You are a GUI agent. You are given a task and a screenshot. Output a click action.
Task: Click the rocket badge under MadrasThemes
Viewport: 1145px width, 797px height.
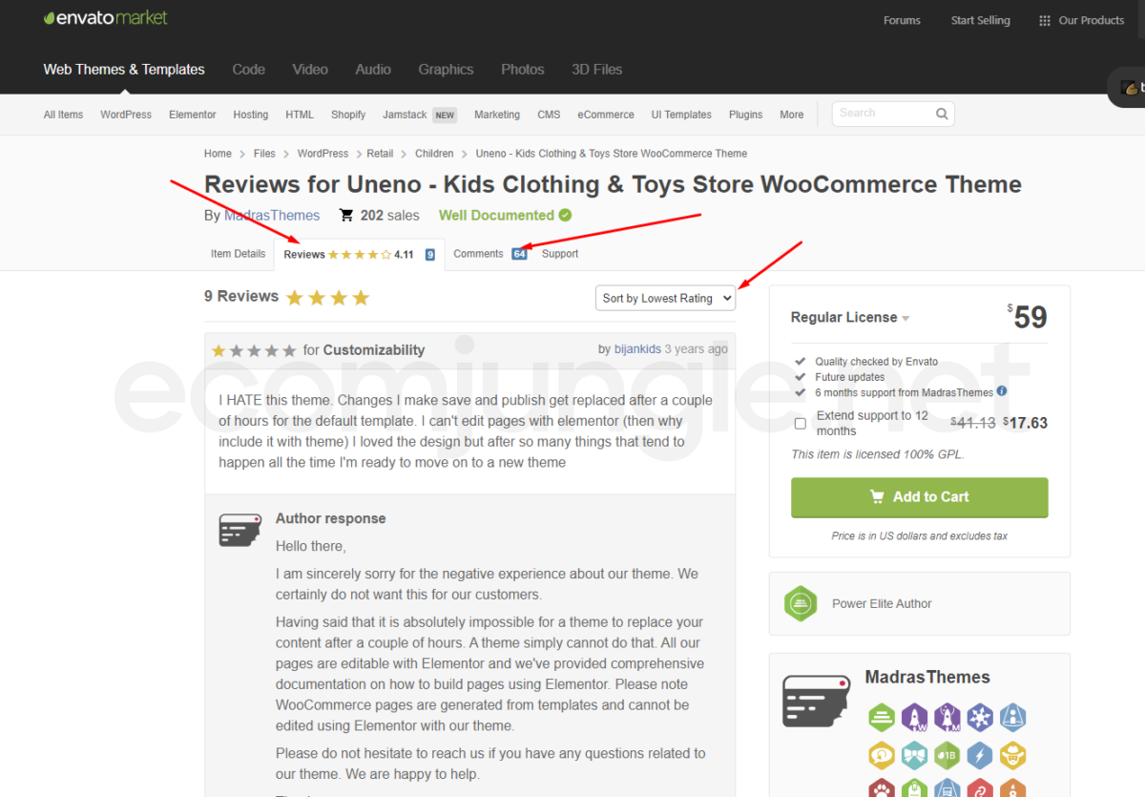point(914,717)
